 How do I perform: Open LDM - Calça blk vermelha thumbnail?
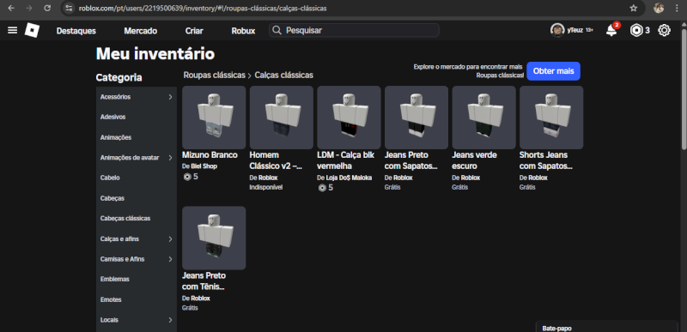[349, 118]
